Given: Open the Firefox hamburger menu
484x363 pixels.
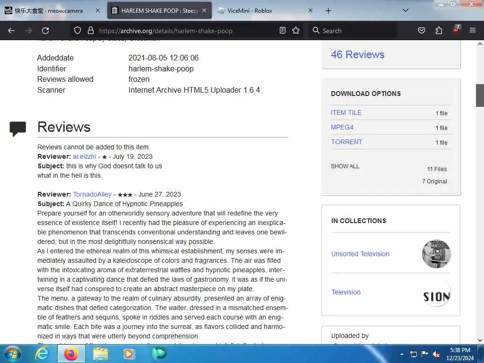Looking at the screenshot, I should [x=473, y=30].
